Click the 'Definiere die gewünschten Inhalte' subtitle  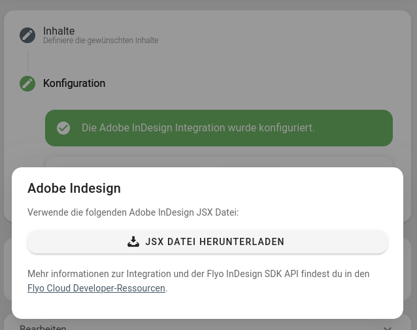101,41
